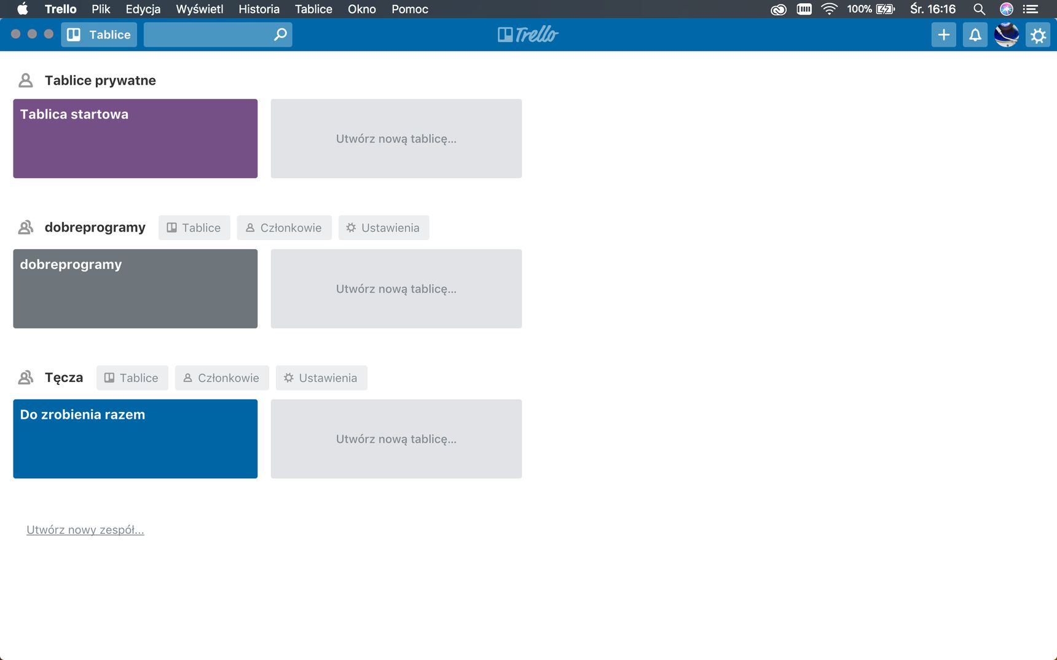This screenshot has width=1057, height=660.
Task: Click the battery status indicator
Action: click(871, 9)
